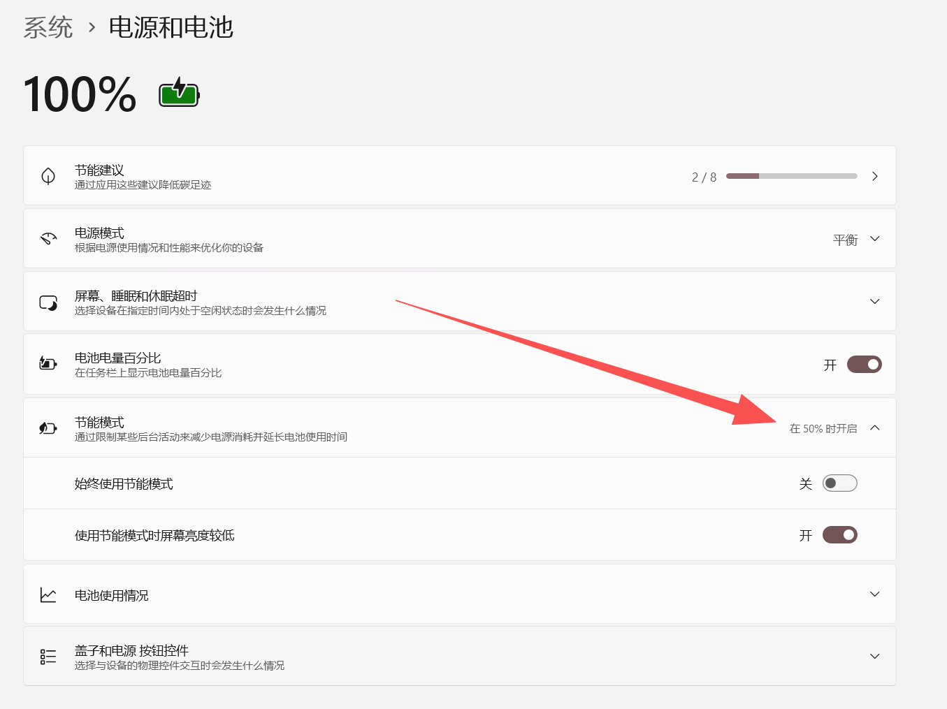947x709 pixels.
Task: Click the 节能建议 progress bar
Action: pyautogui.click(x=792, y=176)
